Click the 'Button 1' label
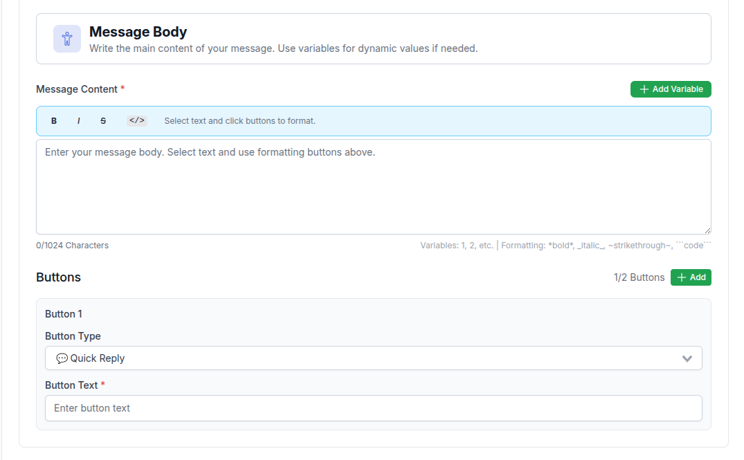The height and width of the screenshot is (460, 744). tap(64, 314)
